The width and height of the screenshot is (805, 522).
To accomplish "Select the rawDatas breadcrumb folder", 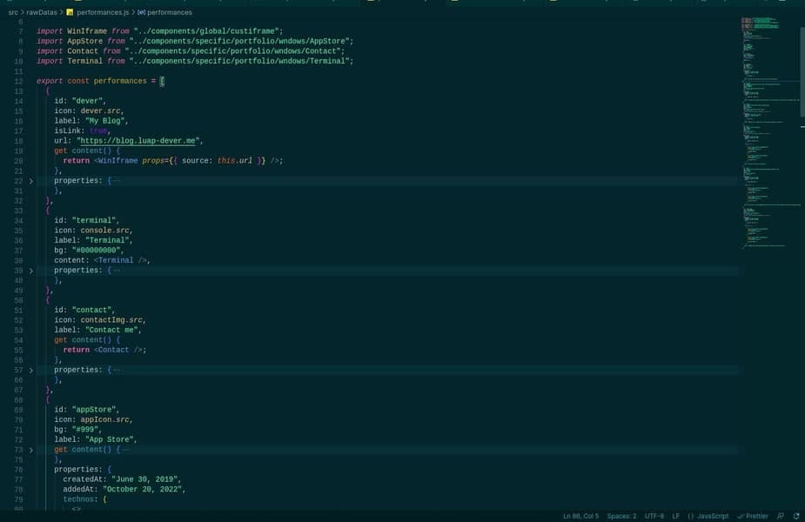I will pos(42,12).
